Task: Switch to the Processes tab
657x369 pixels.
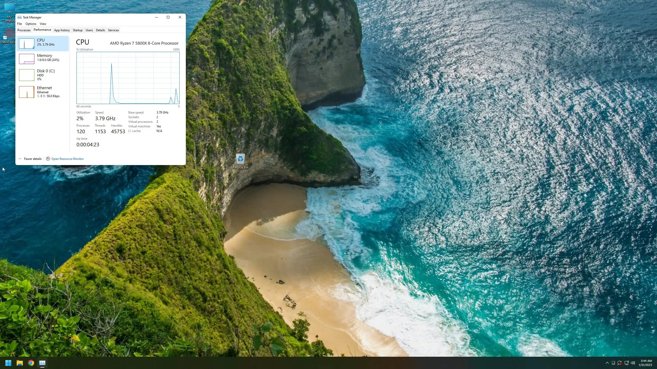Action: [24, 30]
